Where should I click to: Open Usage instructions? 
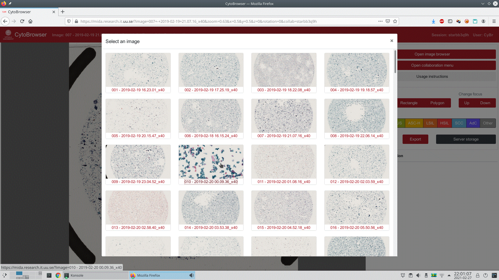point(446,76)
